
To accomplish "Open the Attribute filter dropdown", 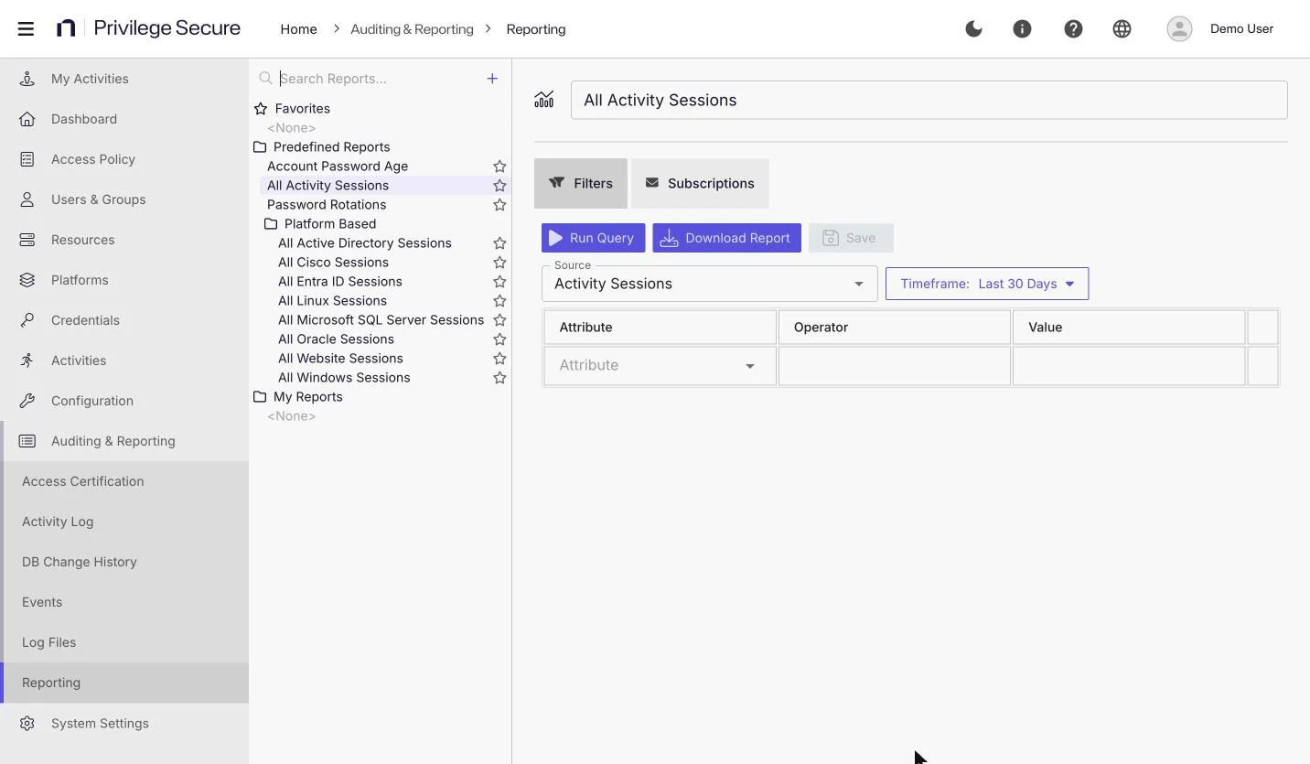I will pyautogui.click(x=660, y=365).
